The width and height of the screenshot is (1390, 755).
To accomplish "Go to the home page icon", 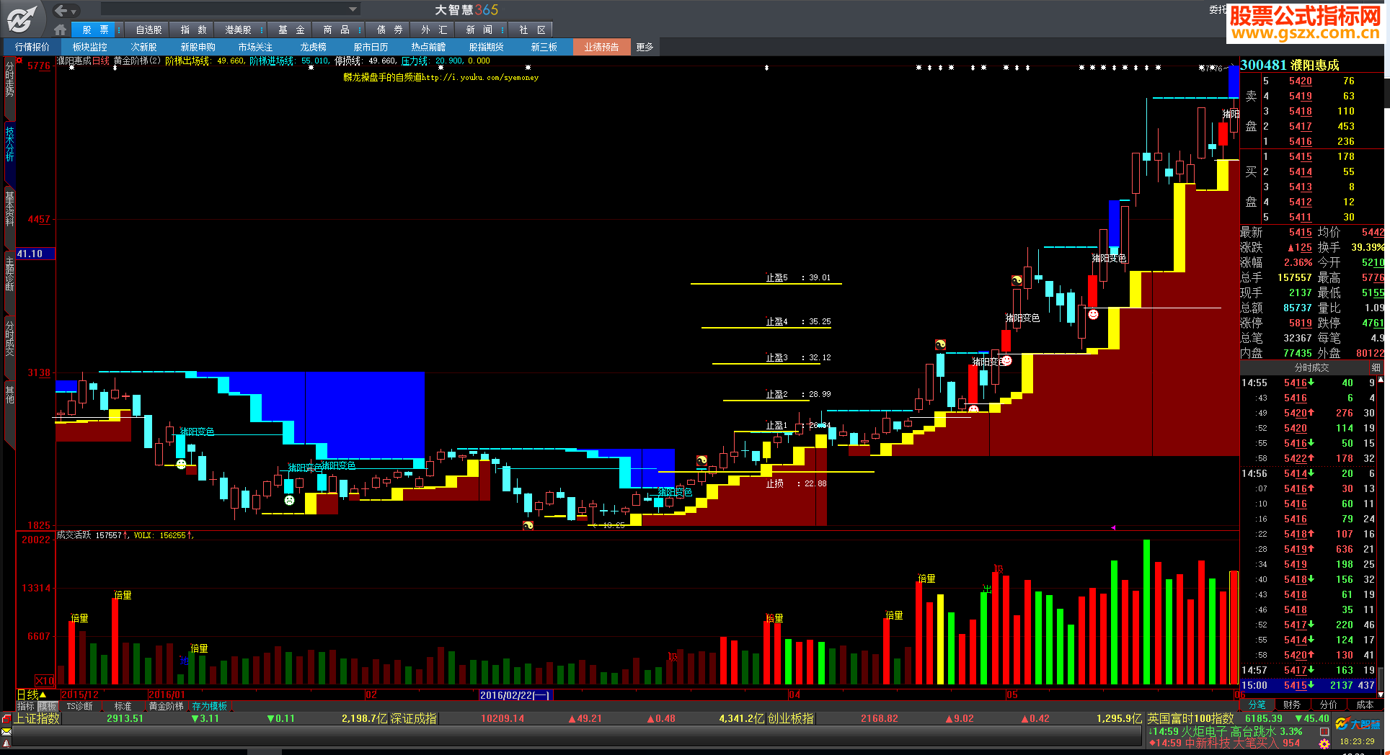I will [x=60, y=30].
